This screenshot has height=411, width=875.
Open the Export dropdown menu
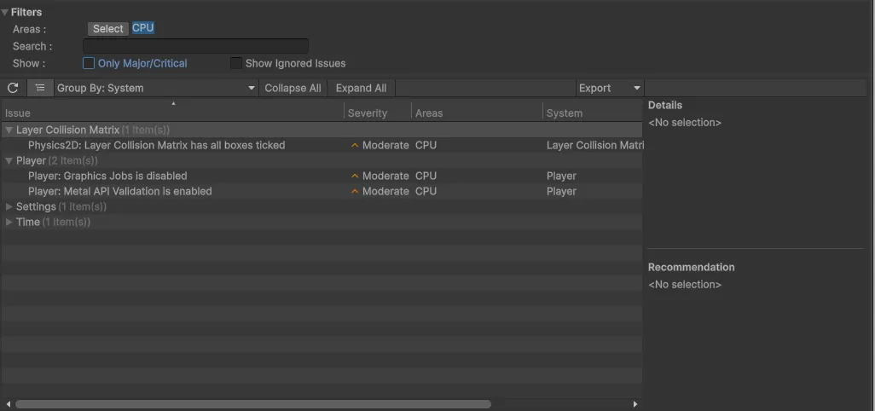pos(609,88)
